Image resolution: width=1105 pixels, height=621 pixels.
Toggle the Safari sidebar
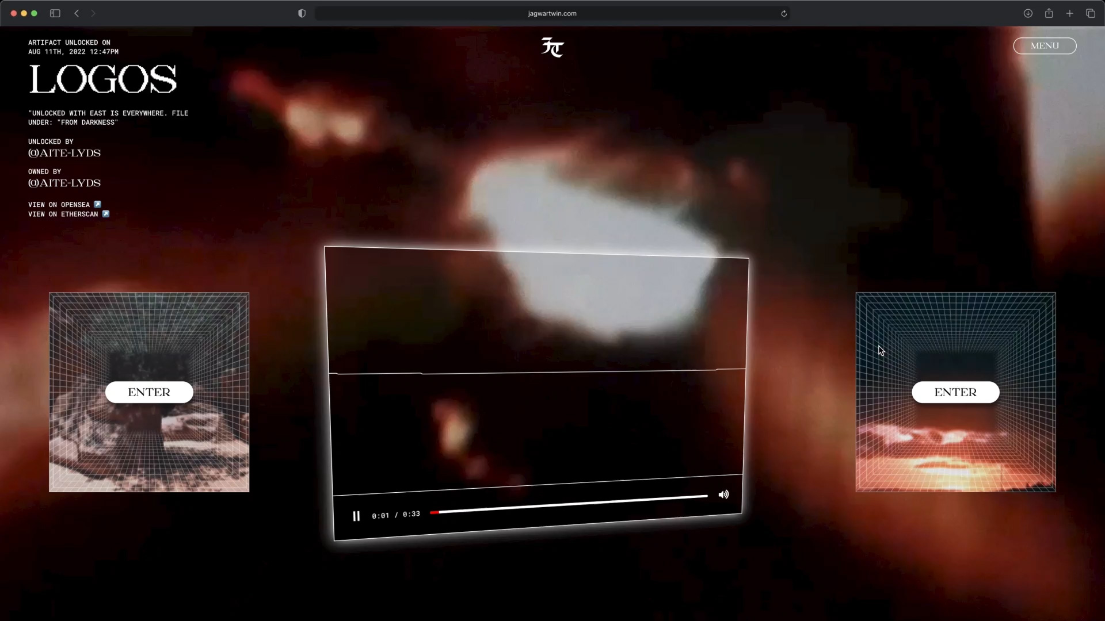click(x=55, y=13)
